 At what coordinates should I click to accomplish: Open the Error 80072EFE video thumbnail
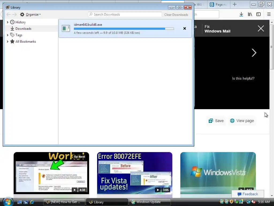(x=135, y=173)
